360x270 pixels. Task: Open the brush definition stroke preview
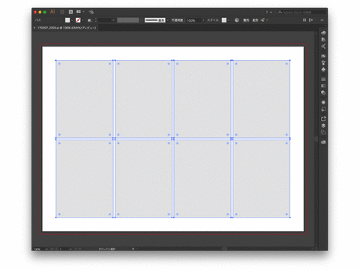tap(154, 20)
